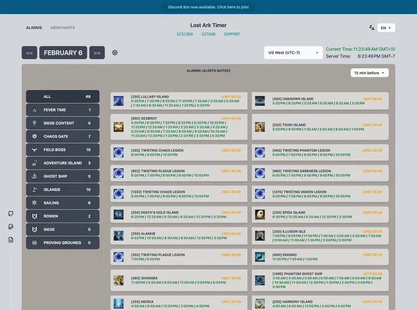Click the Twisting Demon Legion portal icon

point(260,194)
